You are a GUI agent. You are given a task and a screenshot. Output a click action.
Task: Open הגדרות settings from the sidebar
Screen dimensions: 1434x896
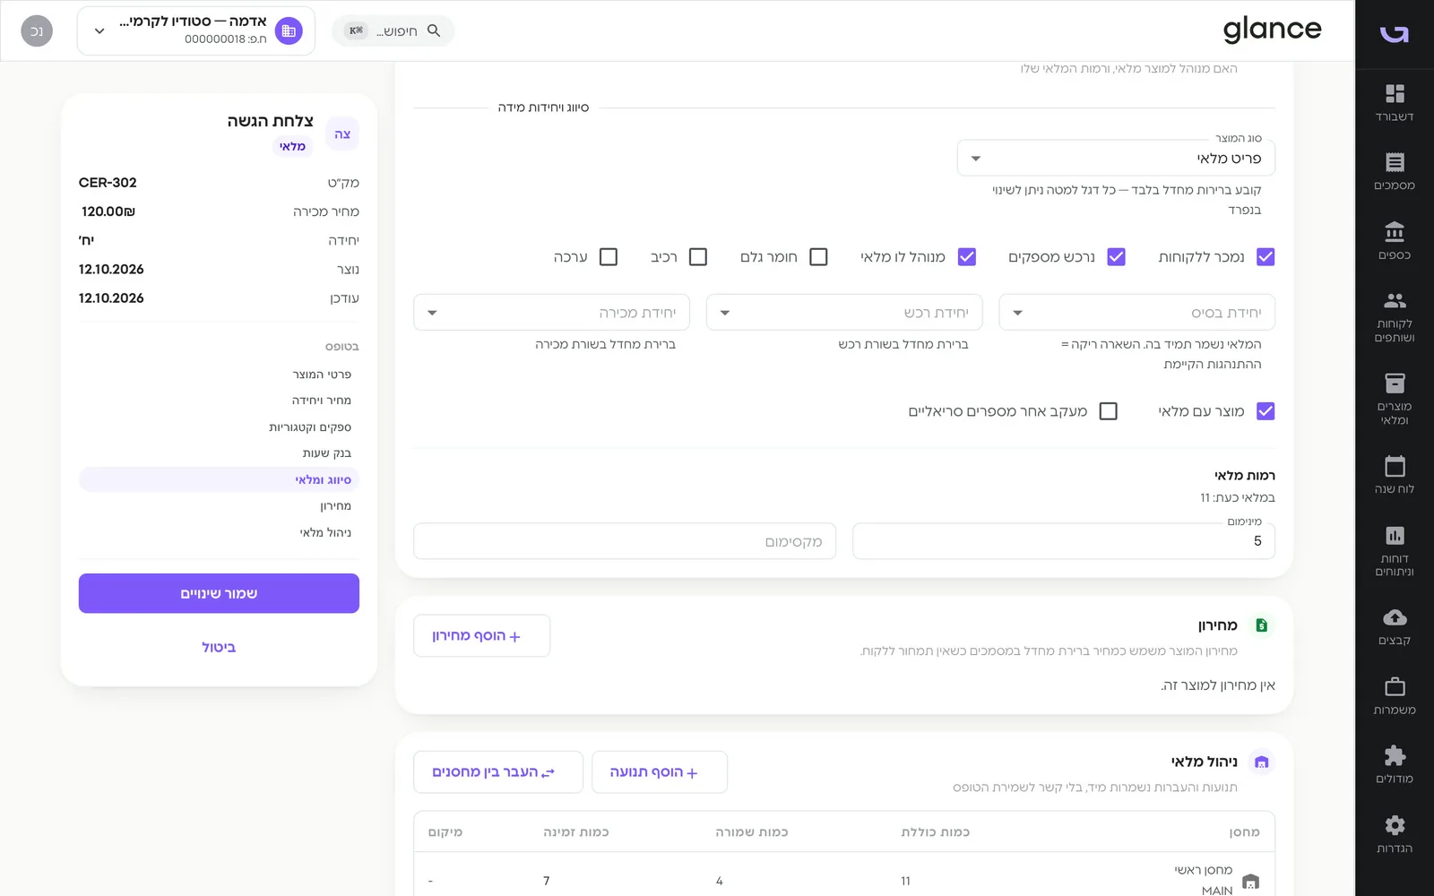point(1395,834)
